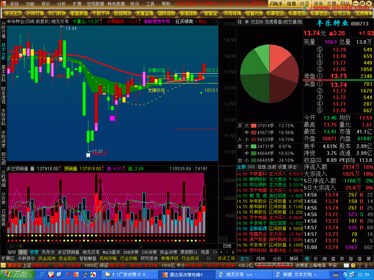Click the X10 scale label on volume chart
Screen dimensions: 374x280
click(223, 239)
